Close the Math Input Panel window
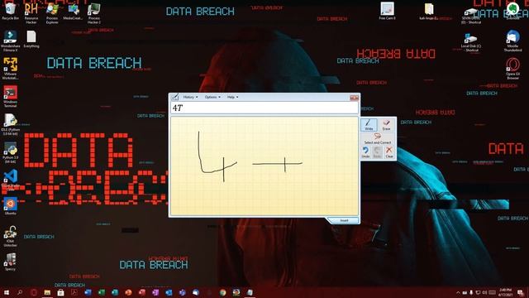 click(x=354, y=98)
